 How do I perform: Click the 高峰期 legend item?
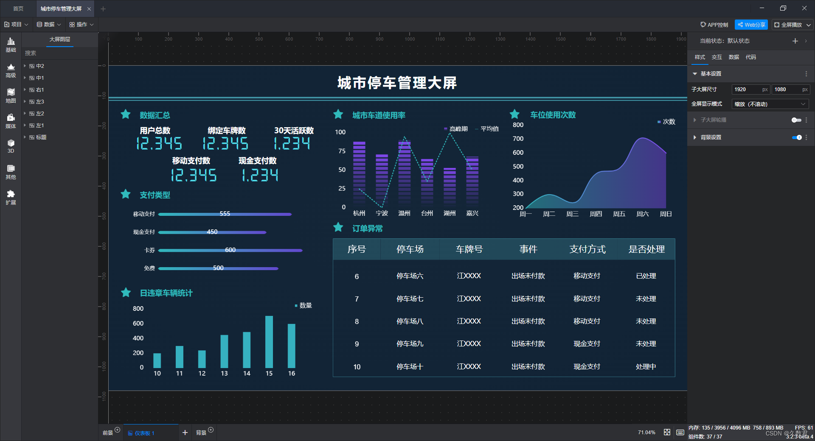point(456,128)
